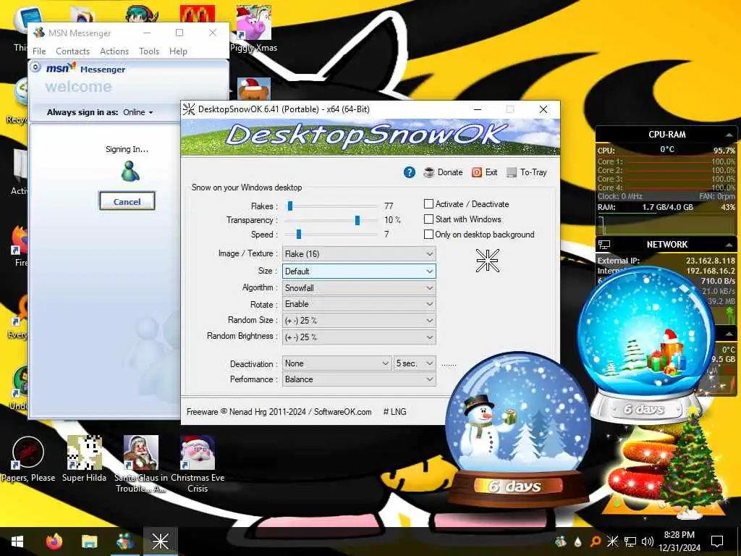
Task: Toggle Activate / Deactivate checkbox
Action: click(428, 203)
